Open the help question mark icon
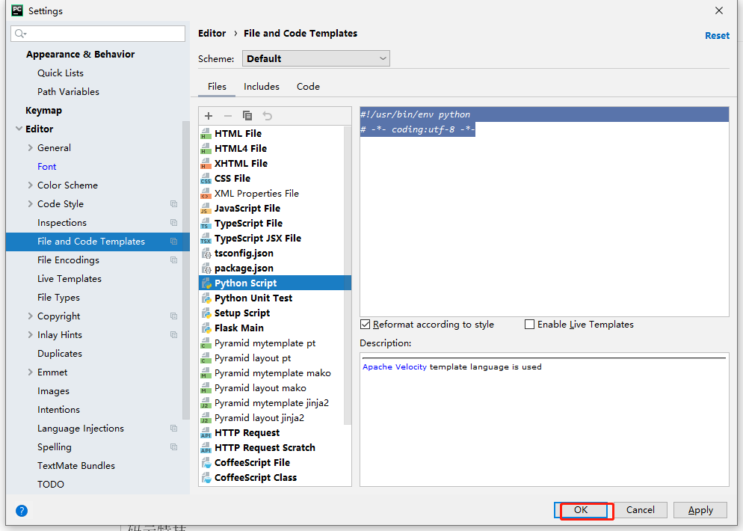The width and height of the screenshot is (743, 531). pyautogui.click(x=22, y=511)
